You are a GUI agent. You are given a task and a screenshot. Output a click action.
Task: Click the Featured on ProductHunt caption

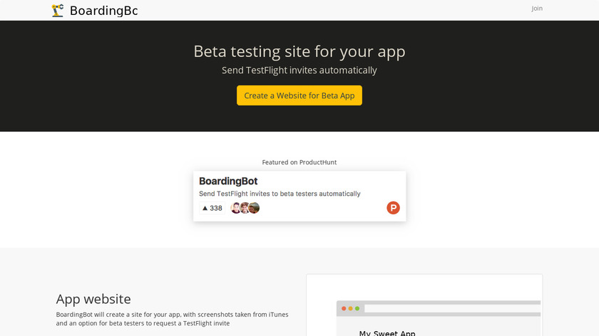[299, 162]
